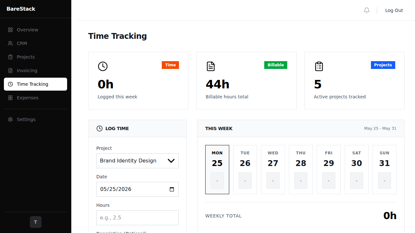Select Saturday 30 in the week view
This screenshot has height=233, width=415.
click(x=357, y=170)
